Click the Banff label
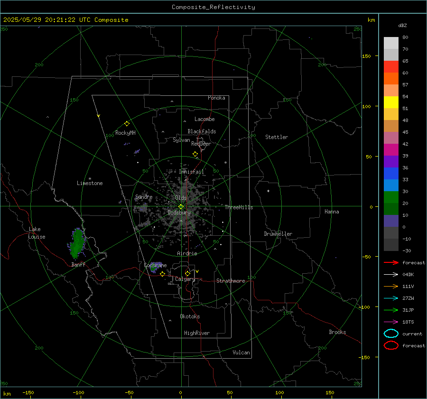This screenshot has height=399, width=427. point(78,264)
